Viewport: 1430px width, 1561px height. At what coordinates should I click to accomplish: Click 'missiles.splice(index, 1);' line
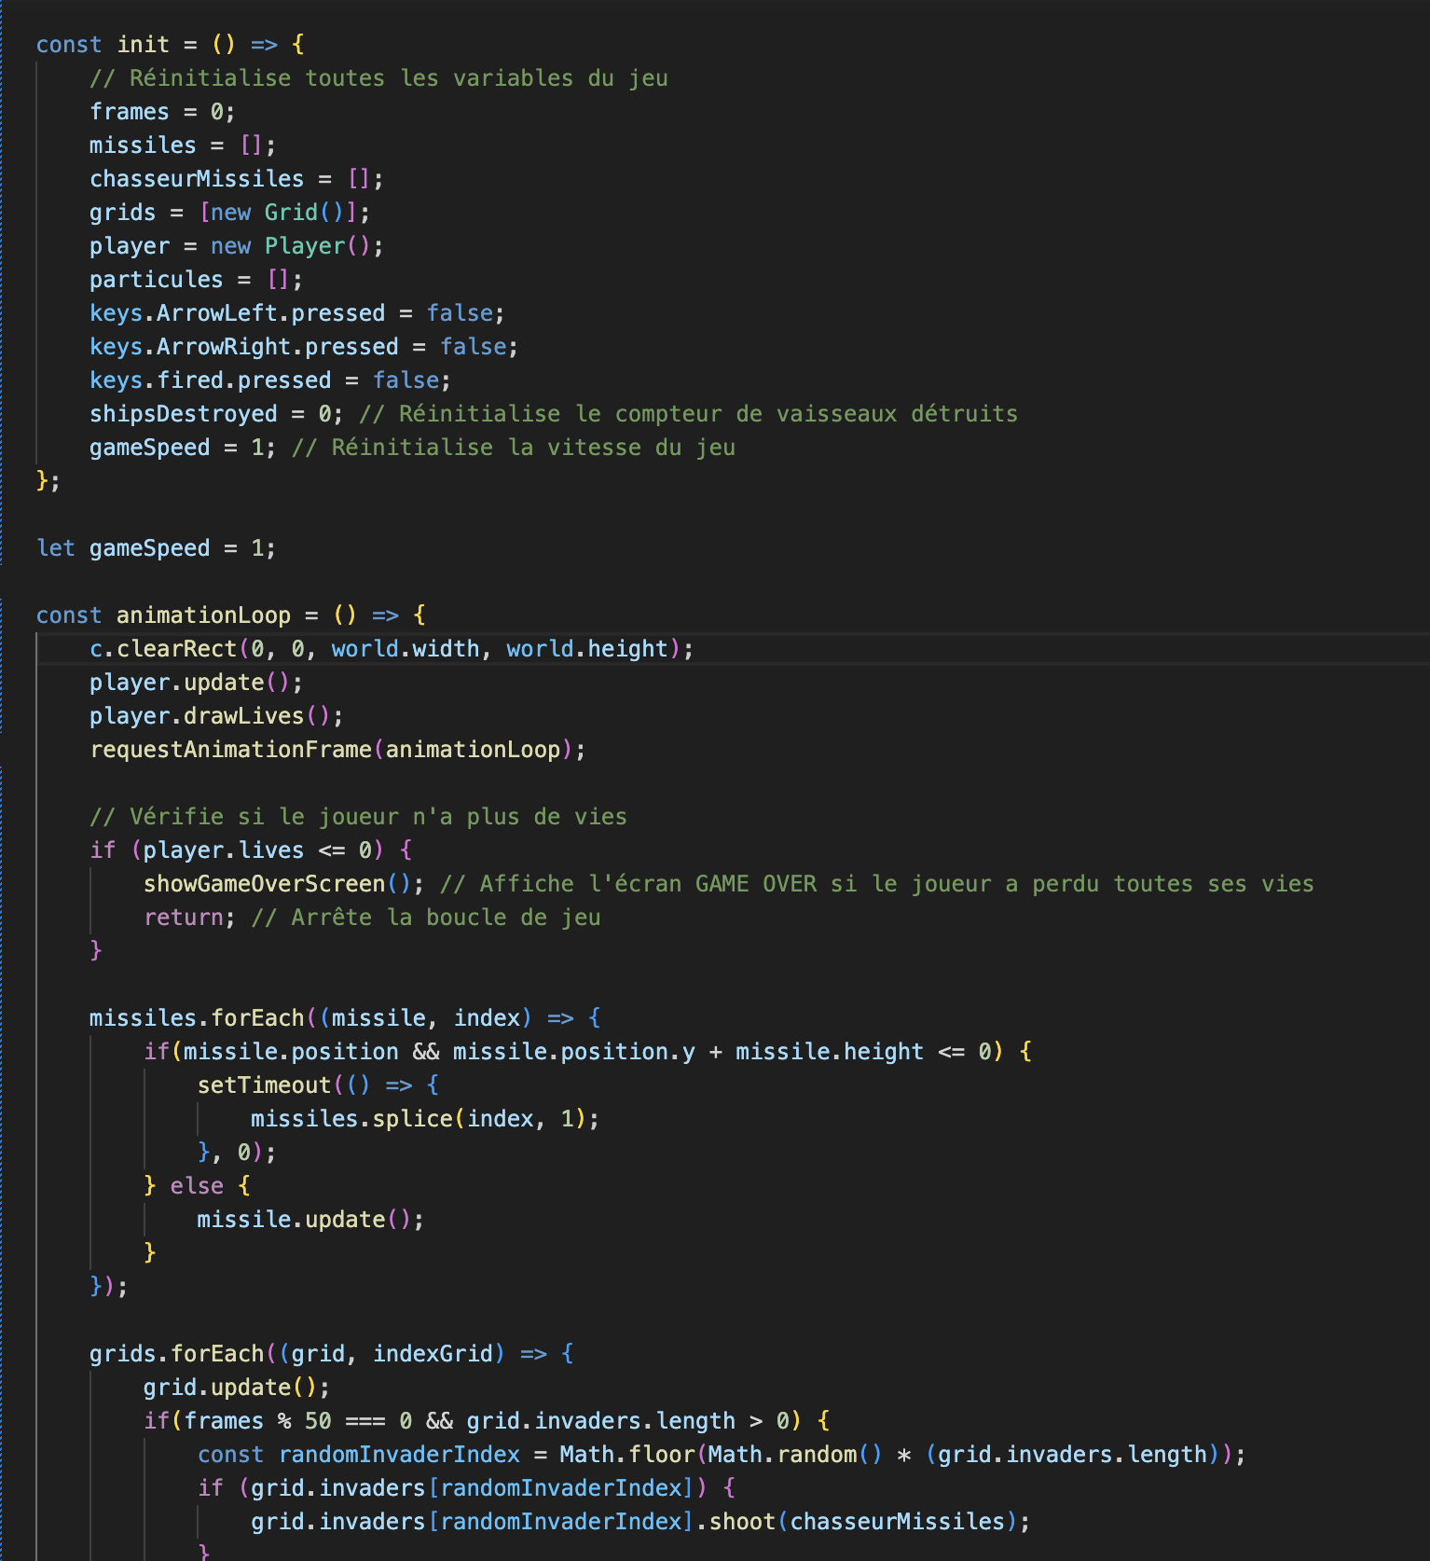[425, 1119]
